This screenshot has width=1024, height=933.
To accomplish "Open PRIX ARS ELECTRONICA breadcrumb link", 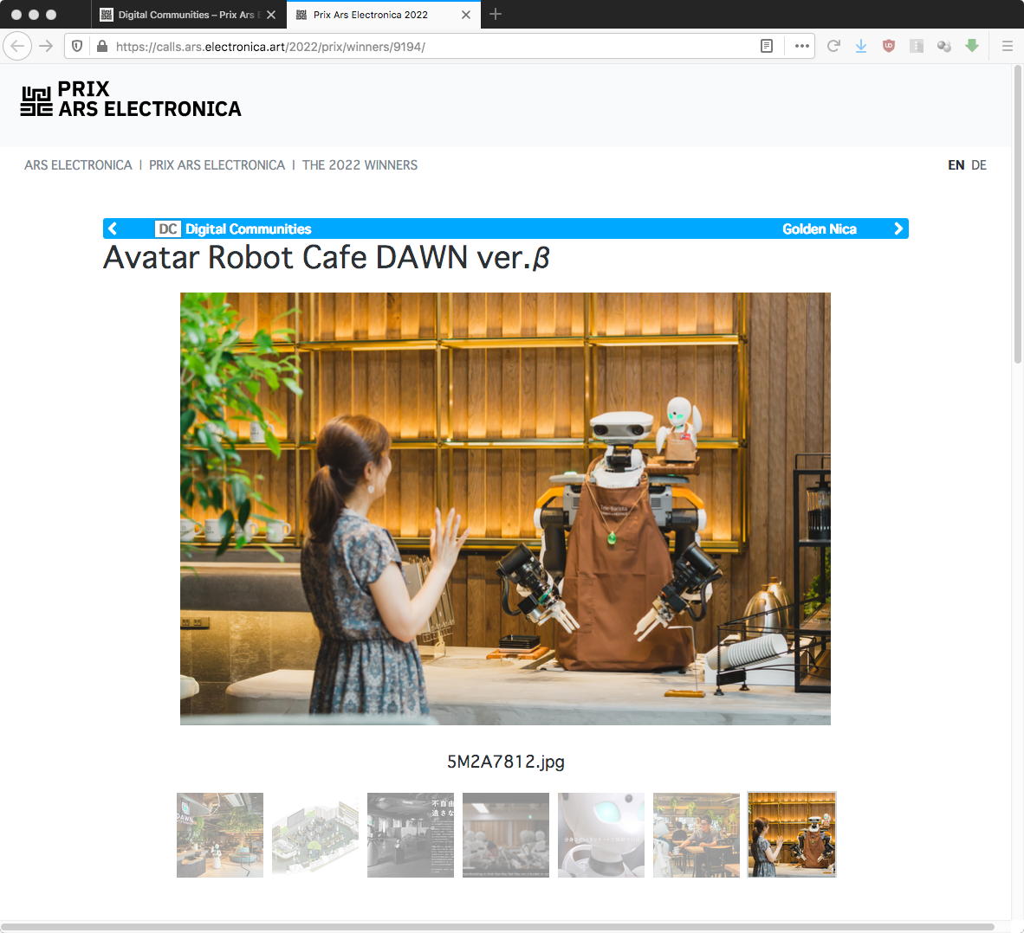I will click(217, 165).
